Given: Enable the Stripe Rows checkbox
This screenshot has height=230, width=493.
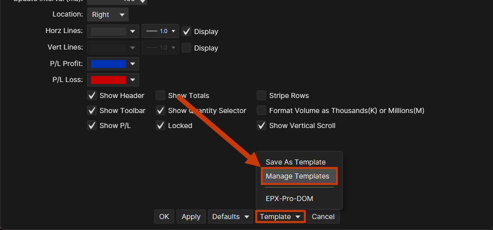Looking at the screenshot, I should pyautogui.click(x=262, y=95).
